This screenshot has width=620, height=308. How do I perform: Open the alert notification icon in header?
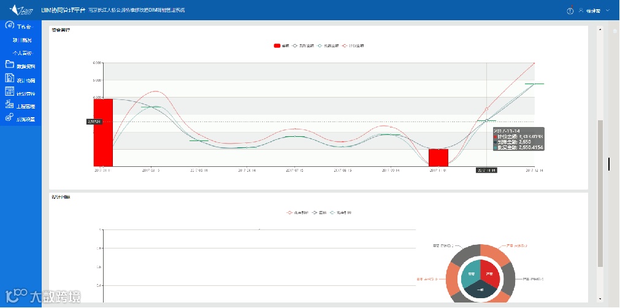(570, 10)
